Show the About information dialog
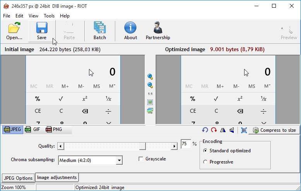301x191 pixels. click(x=130, y=31)
